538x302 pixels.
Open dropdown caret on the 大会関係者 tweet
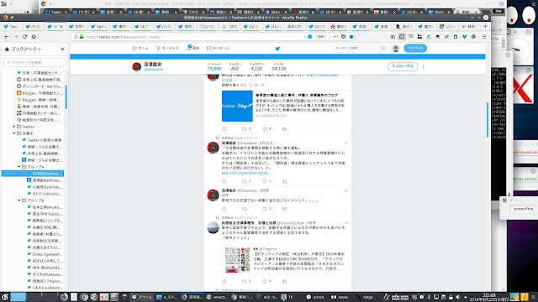[x=346, y=143]
